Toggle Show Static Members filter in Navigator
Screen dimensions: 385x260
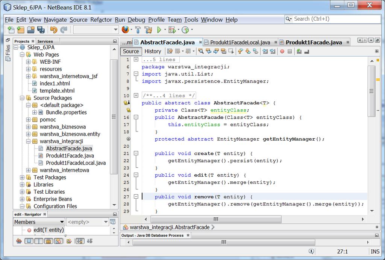(x=39, y=241)
